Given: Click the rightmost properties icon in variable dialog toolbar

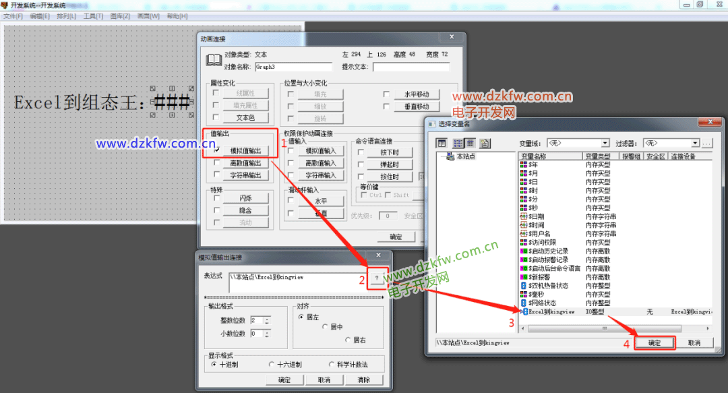Looking at the screenshot, I should 485,144.
